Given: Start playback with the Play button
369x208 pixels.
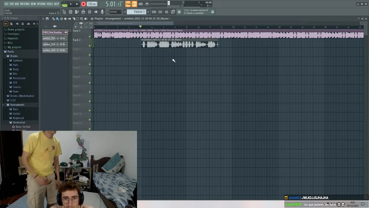Looking at the screenshot, I should click(x=71, y=4).
